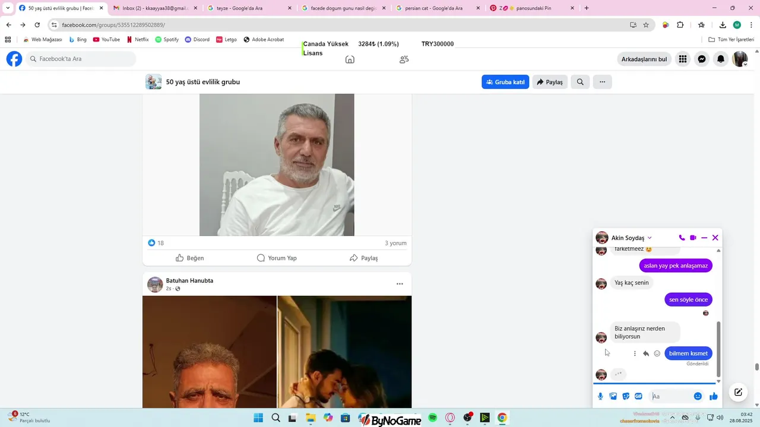Choose a GIF in Messenger chat
760x427 pixels.
638,396
